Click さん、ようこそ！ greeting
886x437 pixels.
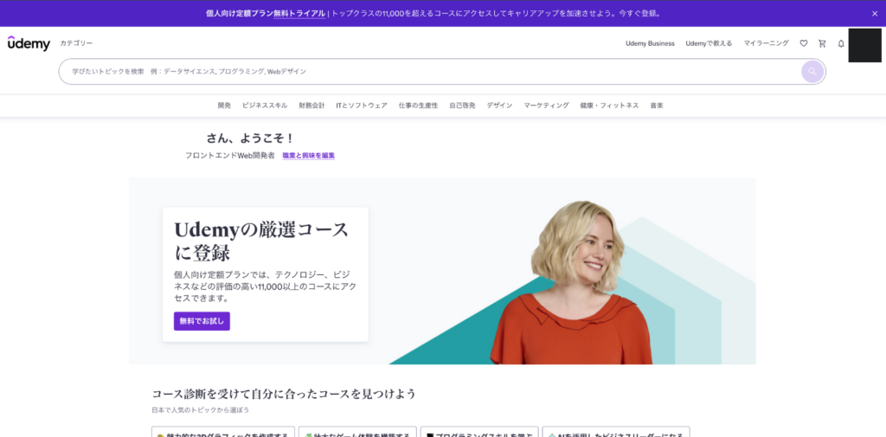point(250,138)
